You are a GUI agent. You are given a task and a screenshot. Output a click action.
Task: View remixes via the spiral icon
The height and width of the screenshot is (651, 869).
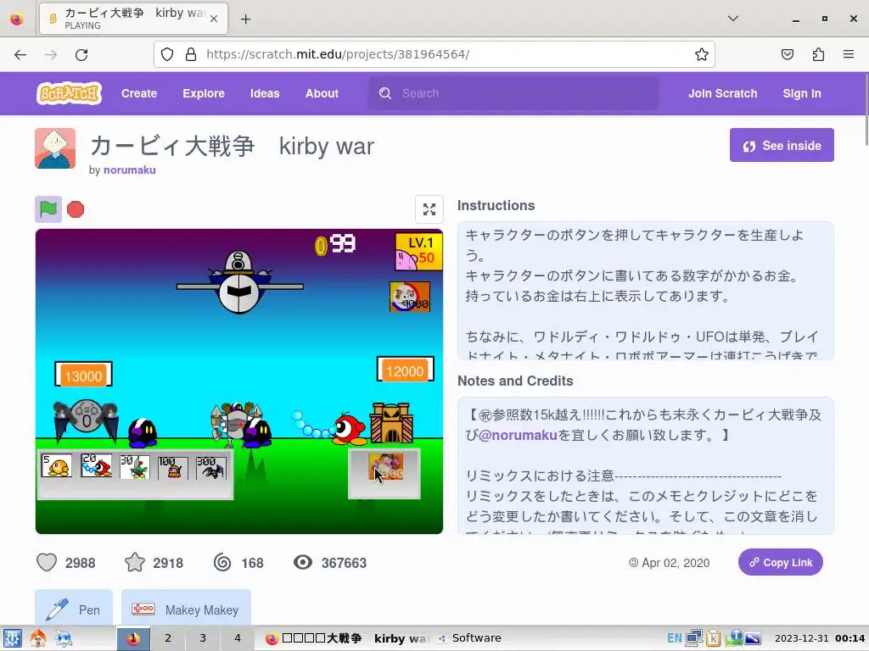pyautogui.click(x=222, y=563)
